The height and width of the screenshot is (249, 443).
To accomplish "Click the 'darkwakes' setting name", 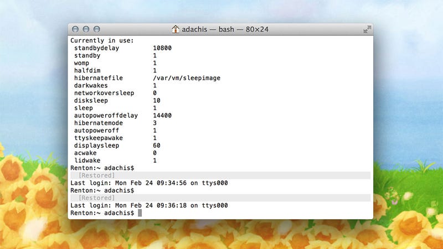I will [91, 86].
